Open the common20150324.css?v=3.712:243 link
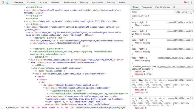Screen dimensions: 194x109 tap(175, 58)
